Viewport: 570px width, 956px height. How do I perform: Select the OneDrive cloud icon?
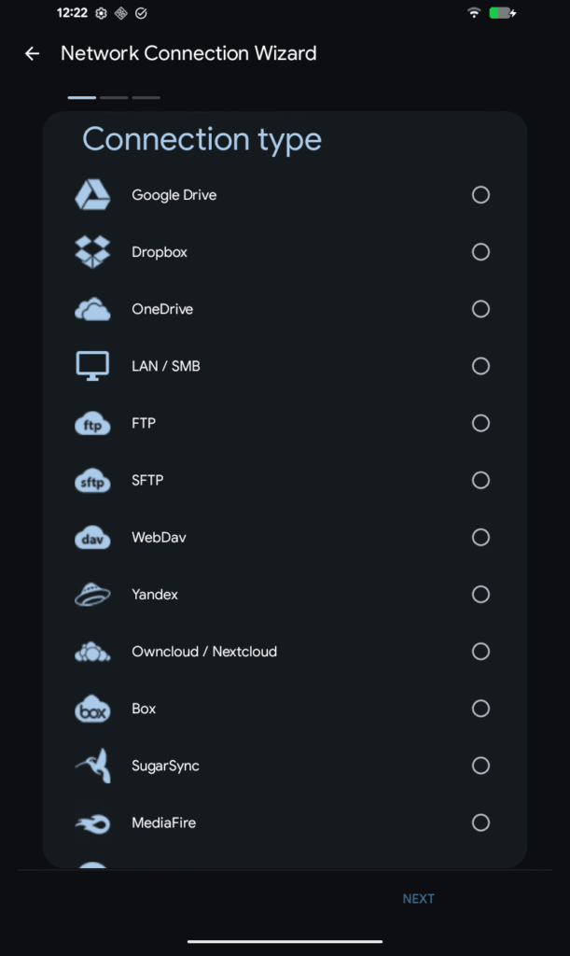point(92,309)
